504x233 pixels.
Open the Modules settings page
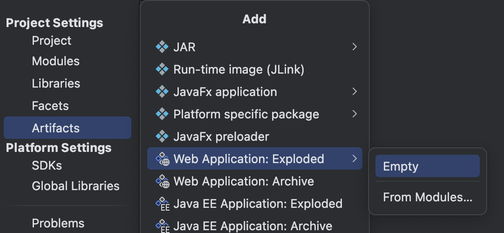pos(55,61)
